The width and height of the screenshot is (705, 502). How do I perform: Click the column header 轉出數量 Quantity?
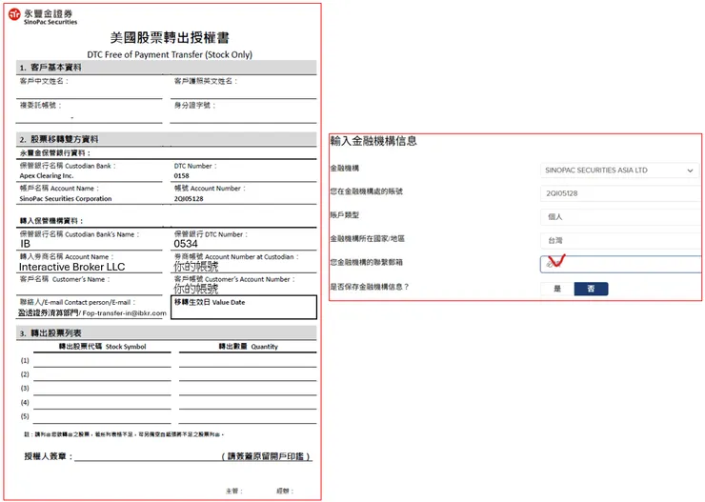pos(249,347)
